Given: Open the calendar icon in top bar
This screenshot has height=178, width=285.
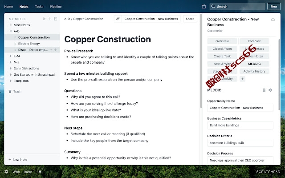Looking at the screenshot, I should click(x=204, y=7).
